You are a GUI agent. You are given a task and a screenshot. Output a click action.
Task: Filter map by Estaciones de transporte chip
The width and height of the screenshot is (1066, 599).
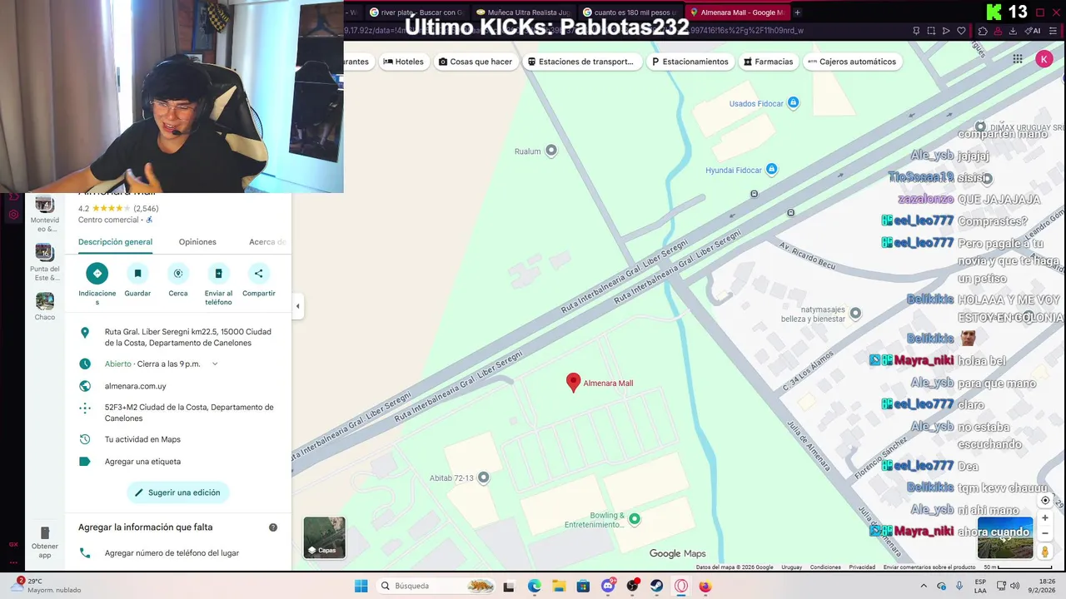[x=580, y=62]
